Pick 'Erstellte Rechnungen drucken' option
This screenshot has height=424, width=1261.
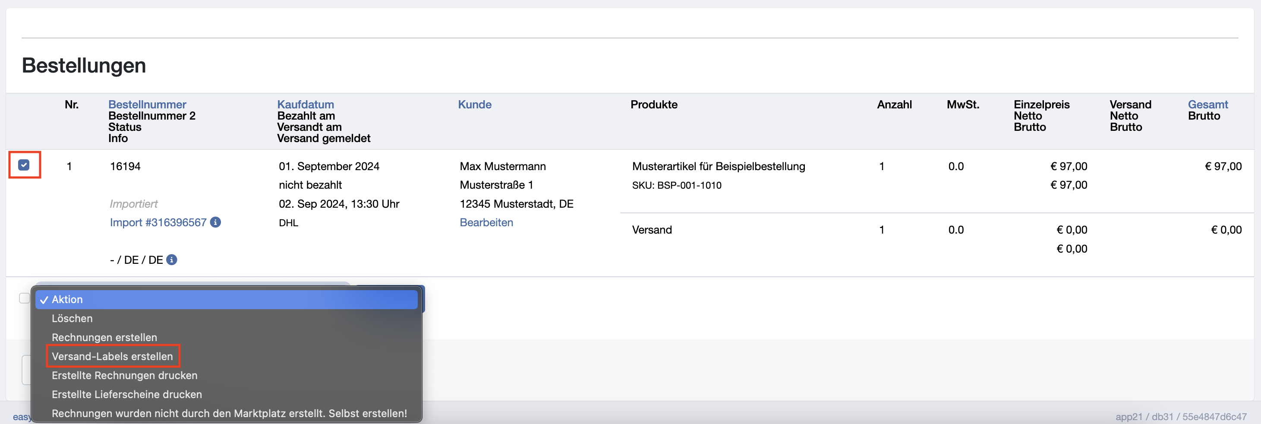point(226,376)
